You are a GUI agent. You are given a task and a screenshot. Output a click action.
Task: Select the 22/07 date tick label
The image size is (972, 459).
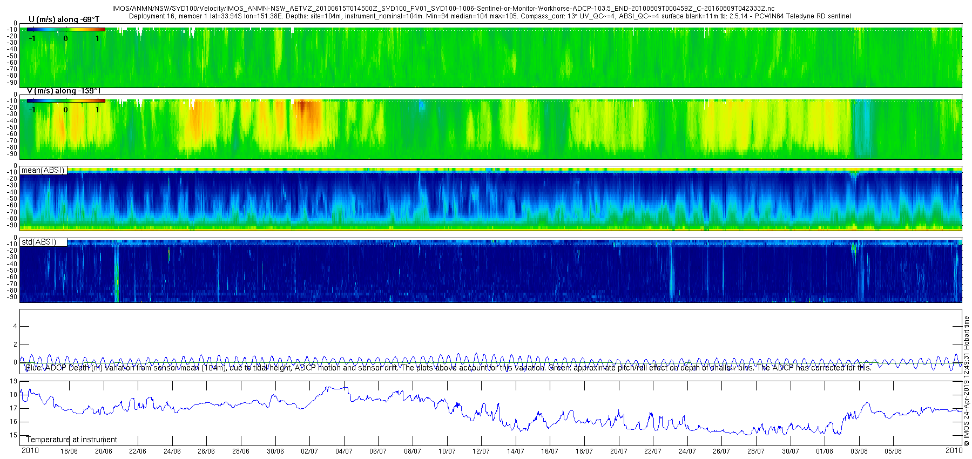(652, 451)
